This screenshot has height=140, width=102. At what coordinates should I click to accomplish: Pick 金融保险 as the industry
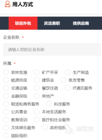[6, 96]
